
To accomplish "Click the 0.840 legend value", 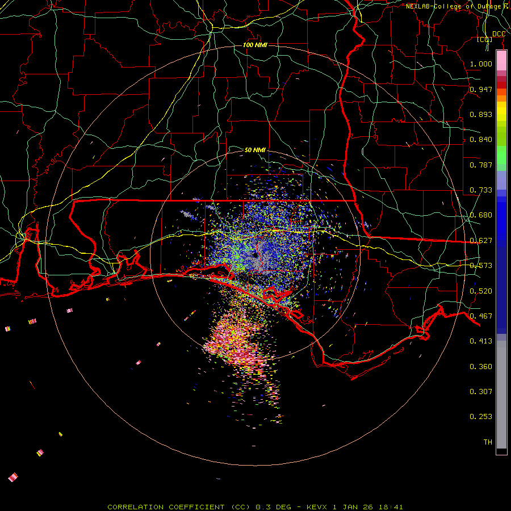I will click(x=481, y=140).
